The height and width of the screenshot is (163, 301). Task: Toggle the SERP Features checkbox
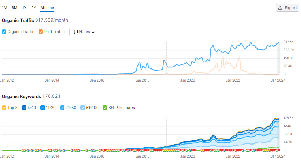point(105,108)
